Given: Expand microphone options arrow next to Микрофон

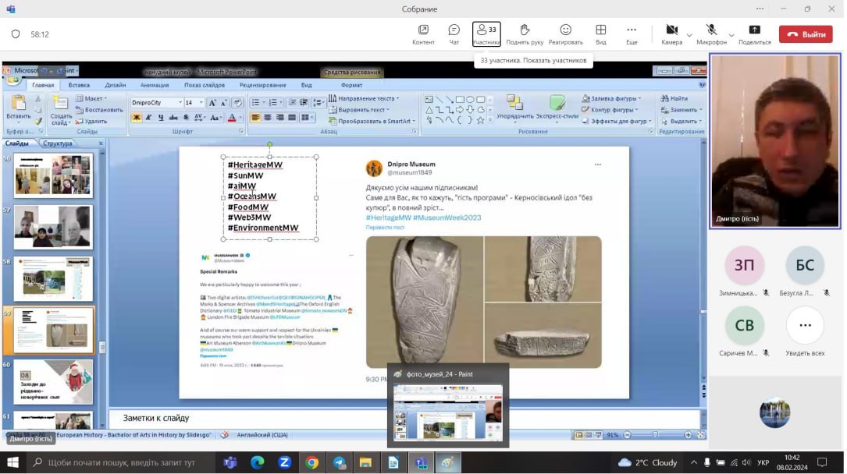Looking at the screenshot, I should click(x=731, y=35).
